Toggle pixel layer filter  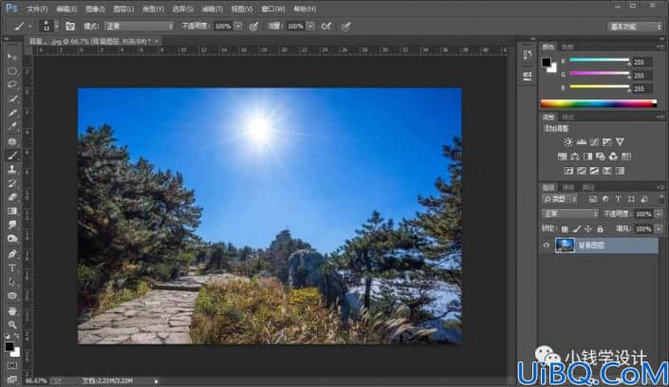pyautogui.click(x=593, y=199)
